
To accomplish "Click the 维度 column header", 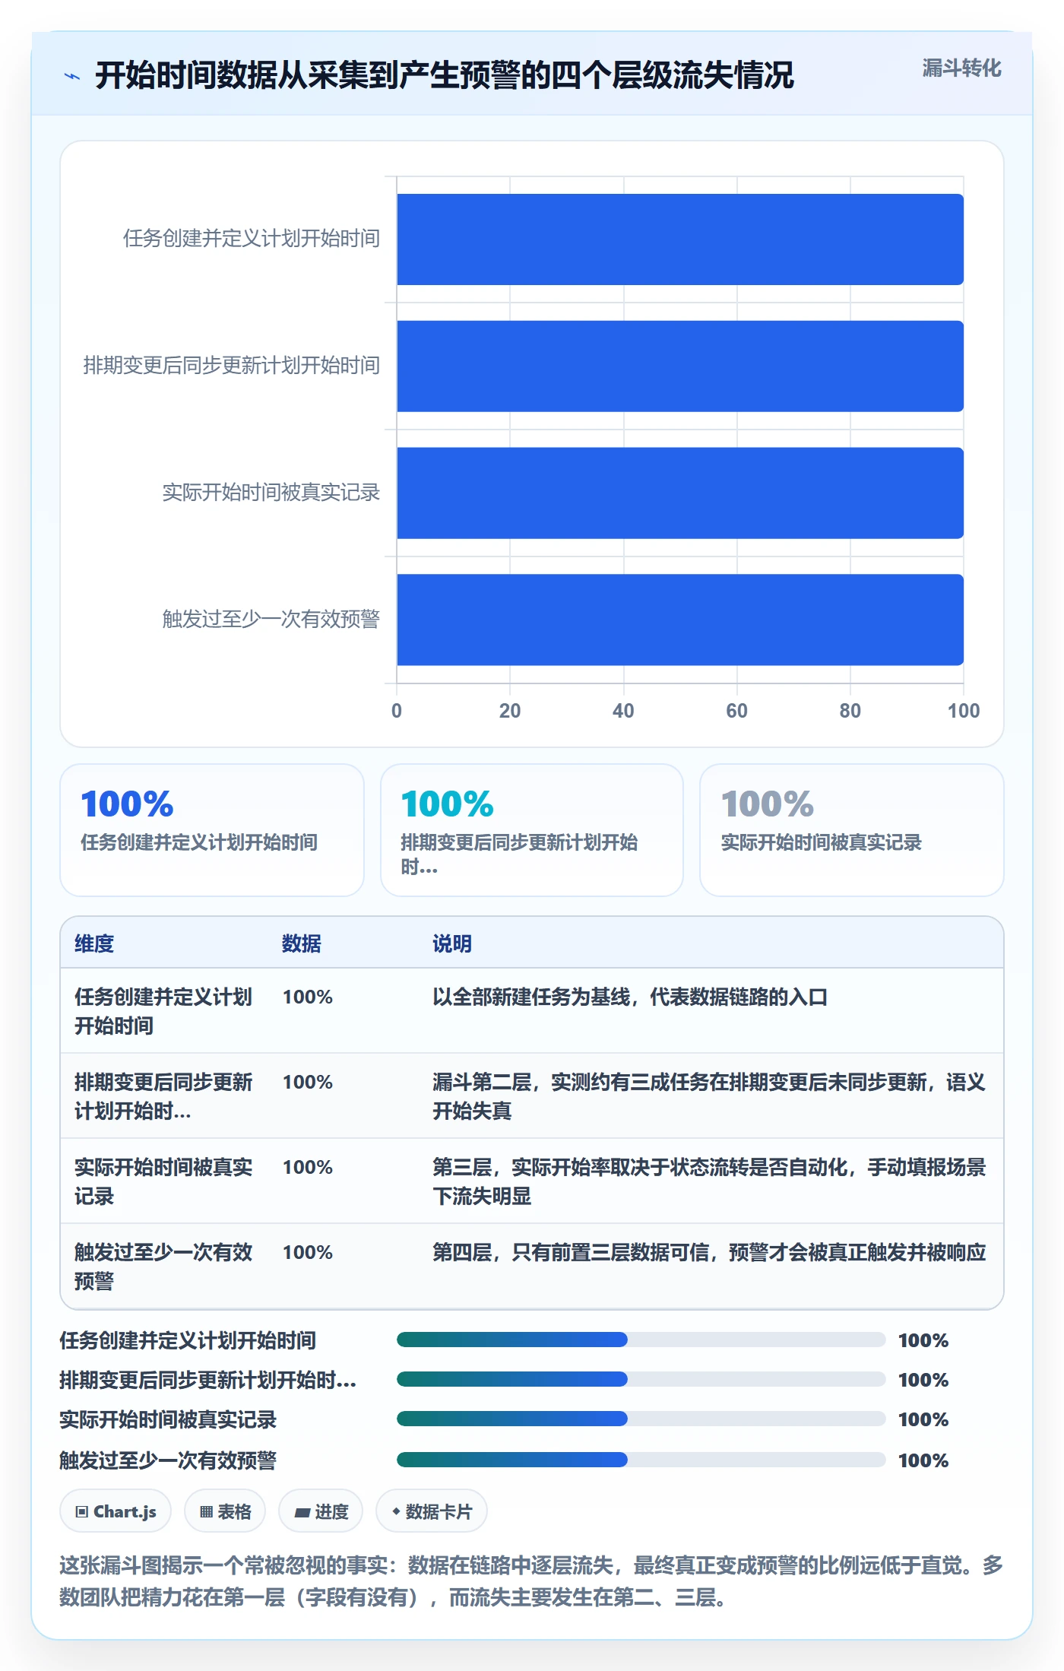I will click(94, 943).
